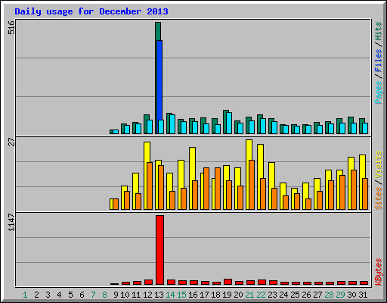Click the "18" day label
The height and width of the screenshot is (303, 387).
[215, 295]
